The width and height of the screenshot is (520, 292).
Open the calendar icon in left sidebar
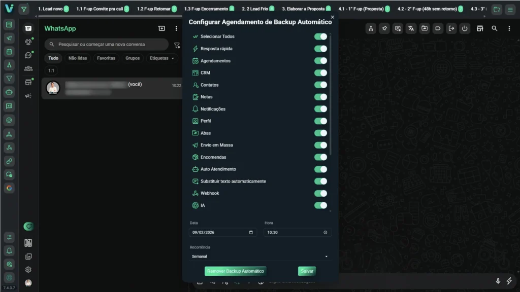(9, 51)
